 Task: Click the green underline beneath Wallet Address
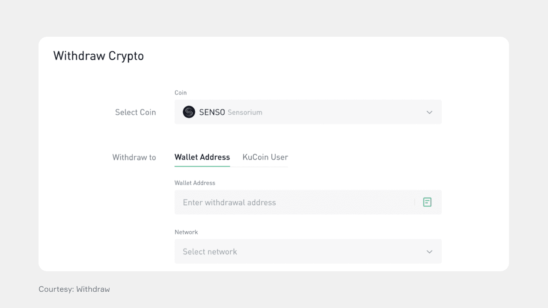(202, 166)
